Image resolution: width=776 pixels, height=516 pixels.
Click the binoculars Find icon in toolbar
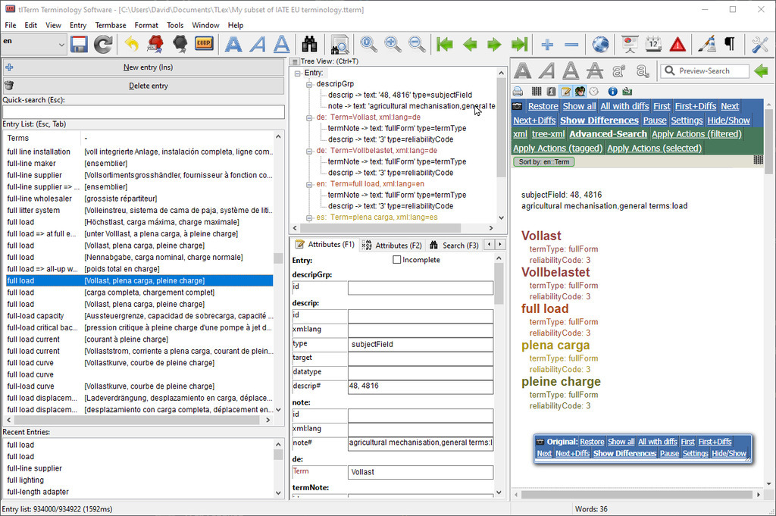tap(310, 45)
